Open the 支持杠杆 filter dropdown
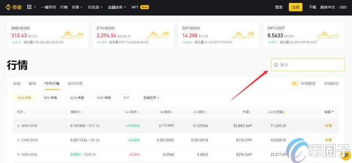This screenshot has height=163, width=352. pos(151,98)
